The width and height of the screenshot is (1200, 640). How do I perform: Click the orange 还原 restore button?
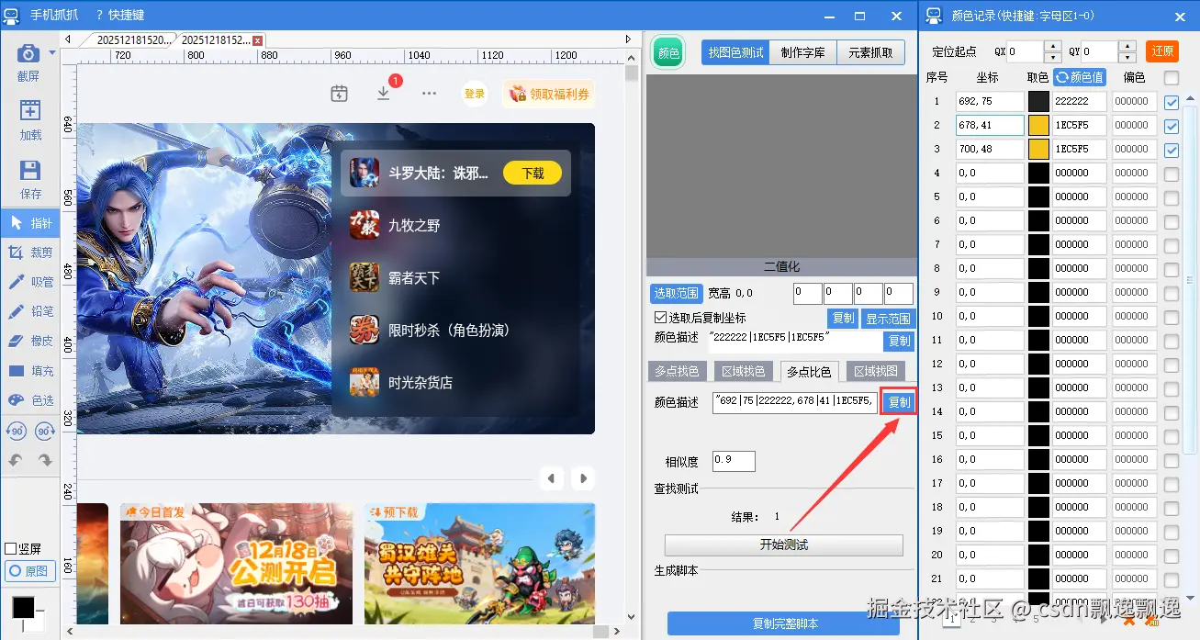coord(1162,51)
